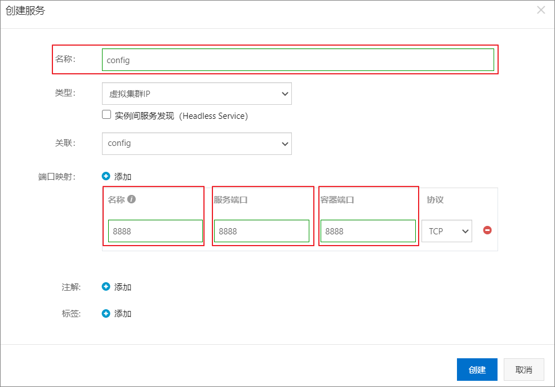Click the 创建服务 dialog title
This screenshot has height=387, width=555.
click(x=25, y=11)
